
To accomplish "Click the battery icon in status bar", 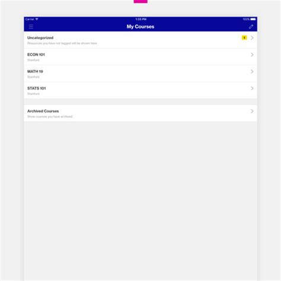I will [x=253, y=19].
